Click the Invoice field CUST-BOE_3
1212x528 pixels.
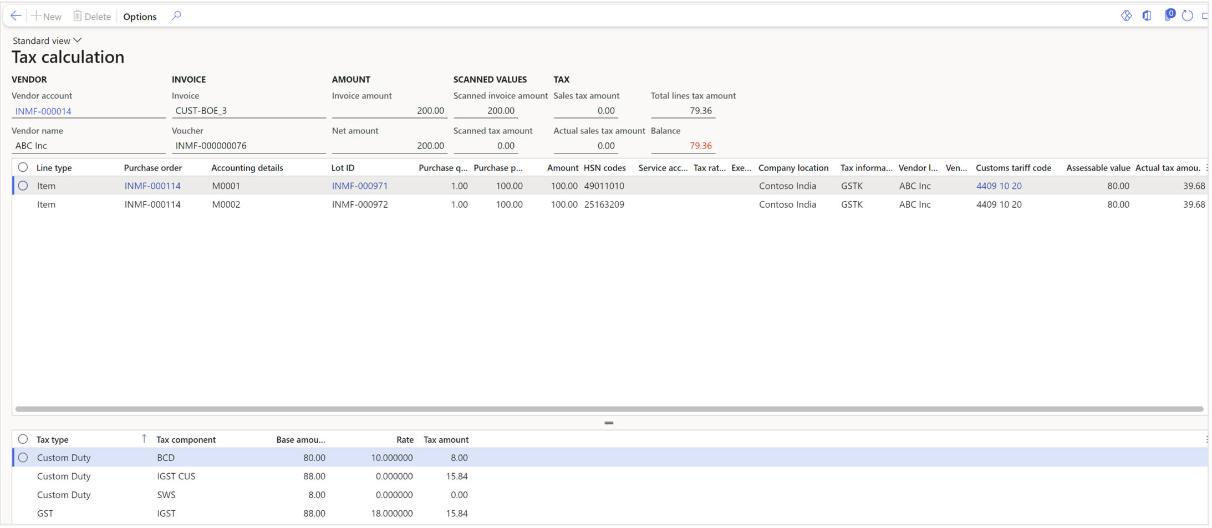(248, 111)
